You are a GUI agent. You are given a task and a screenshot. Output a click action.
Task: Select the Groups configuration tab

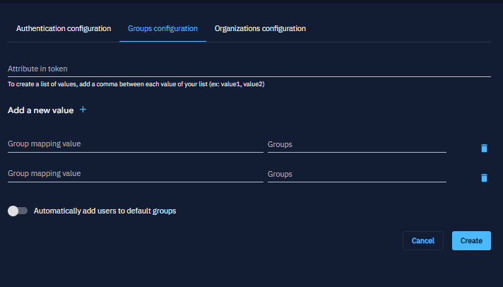click(162, 28)
